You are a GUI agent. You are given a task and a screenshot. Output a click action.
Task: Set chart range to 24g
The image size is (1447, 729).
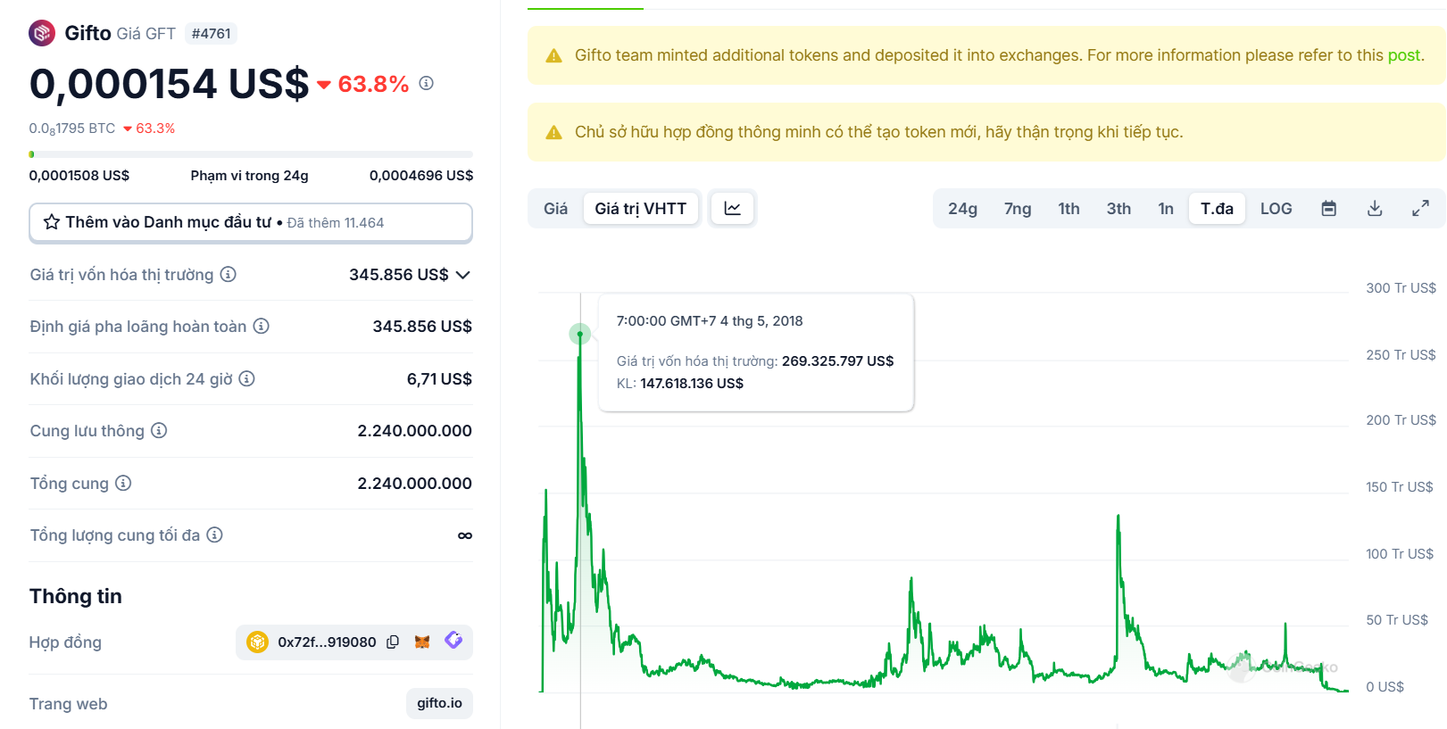point(962,208)
